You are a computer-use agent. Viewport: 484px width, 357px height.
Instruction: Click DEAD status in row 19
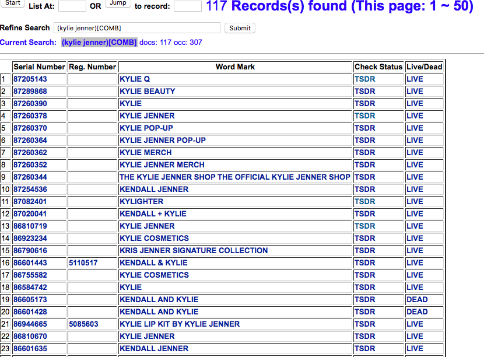click(x=417, y=299)
